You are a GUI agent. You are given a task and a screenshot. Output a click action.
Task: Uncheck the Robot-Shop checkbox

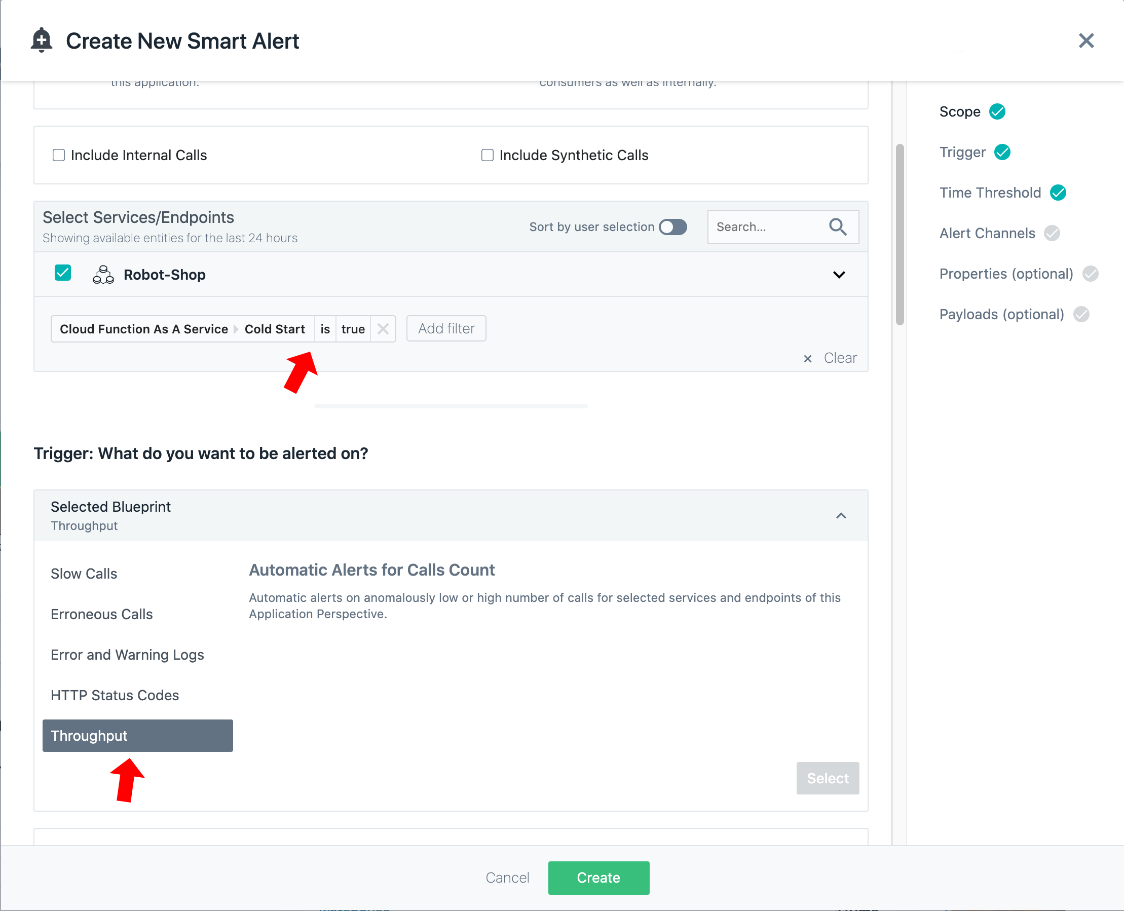tap(63, 273)
